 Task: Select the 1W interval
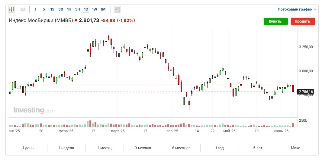95,9
